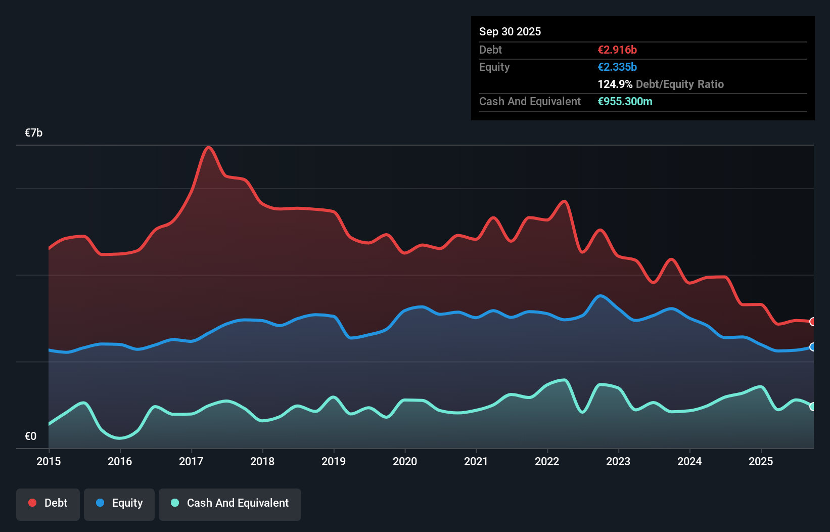Click the teal Cash And Equivalent legend dot
830x532 pixels.
click(x=174, y=503)
